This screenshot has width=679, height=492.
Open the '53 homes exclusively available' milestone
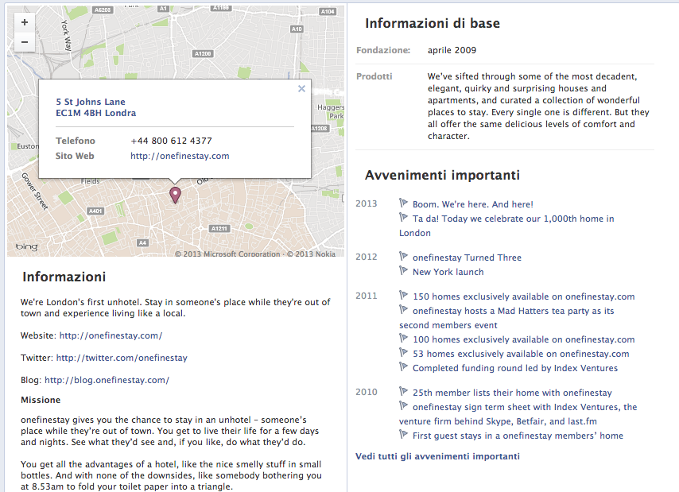coord(521,354)
